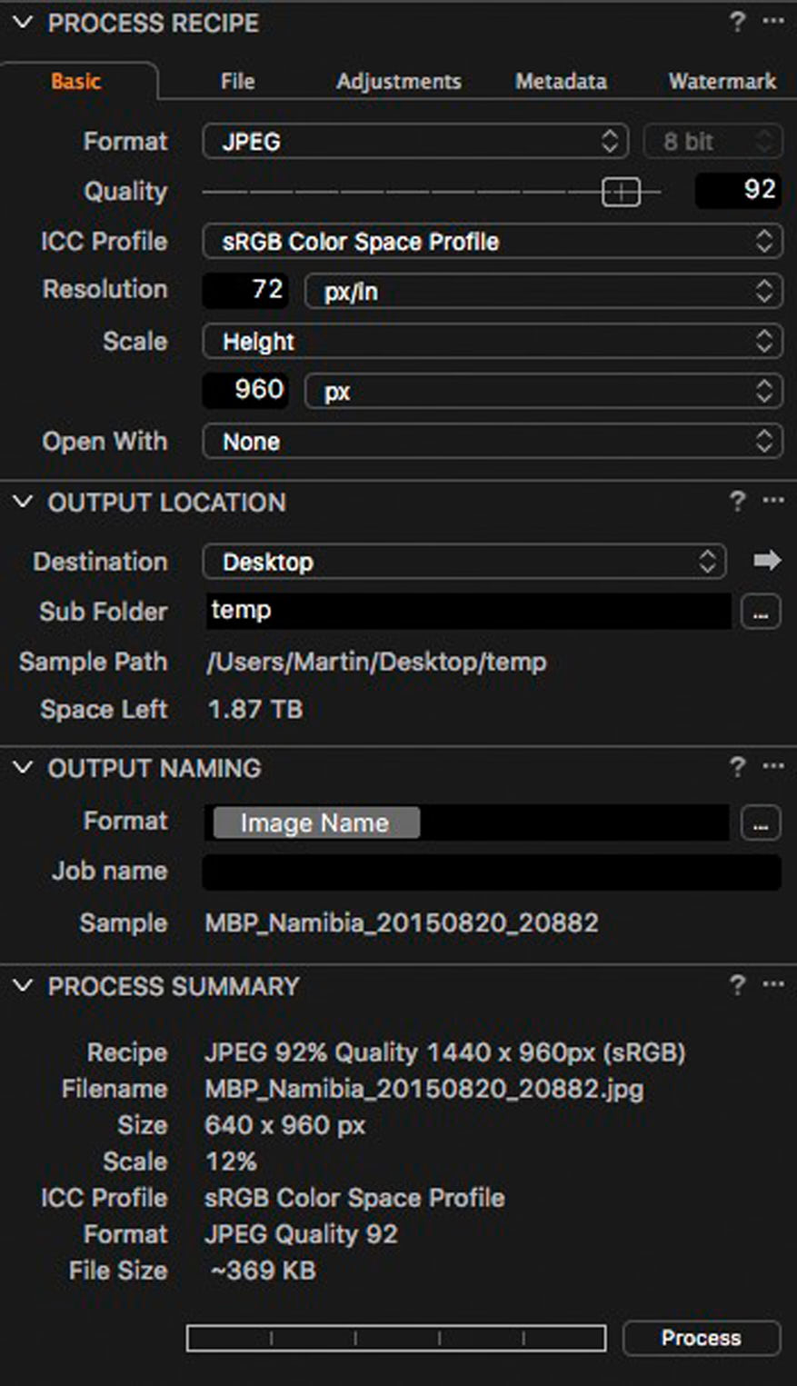The image size is (797, 1386).
Task: Open help for Output Naming panel
Action: (737, 768)
